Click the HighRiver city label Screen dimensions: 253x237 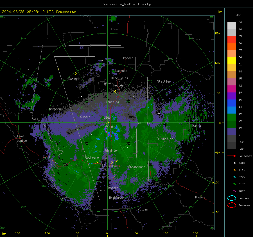pyautogui.click(x=116, y=198)
